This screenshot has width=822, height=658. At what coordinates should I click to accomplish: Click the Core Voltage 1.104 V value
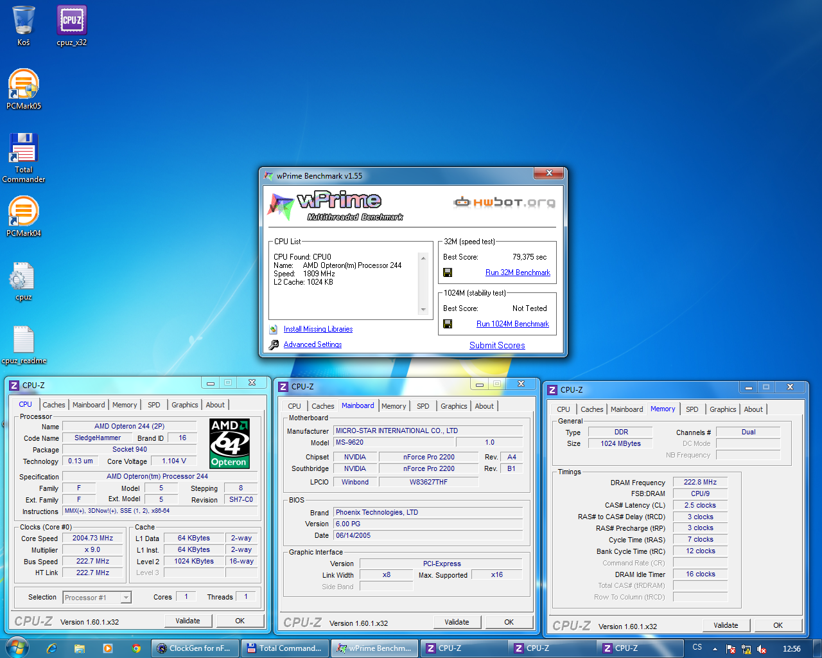pyautogui.click(x=174, y=461)
